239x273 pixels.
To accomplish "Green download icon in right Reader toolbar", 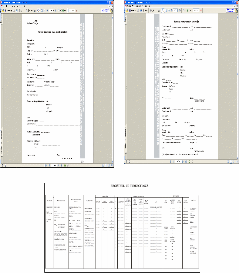I will tap(188, 10).
